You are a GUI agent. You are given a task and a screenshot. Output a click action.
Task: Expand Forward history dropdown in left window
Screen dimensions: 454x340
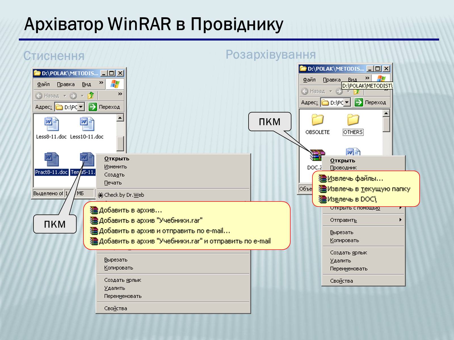82,96
